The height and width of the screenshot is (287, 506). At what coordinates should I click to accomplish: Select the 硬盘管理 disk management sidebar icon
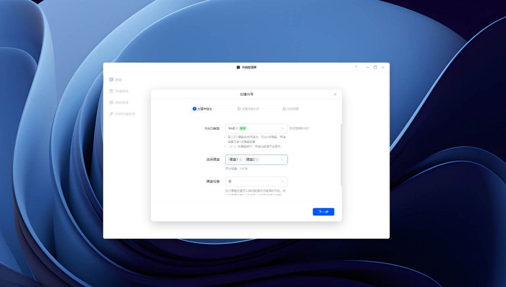[x=111, y=102]
